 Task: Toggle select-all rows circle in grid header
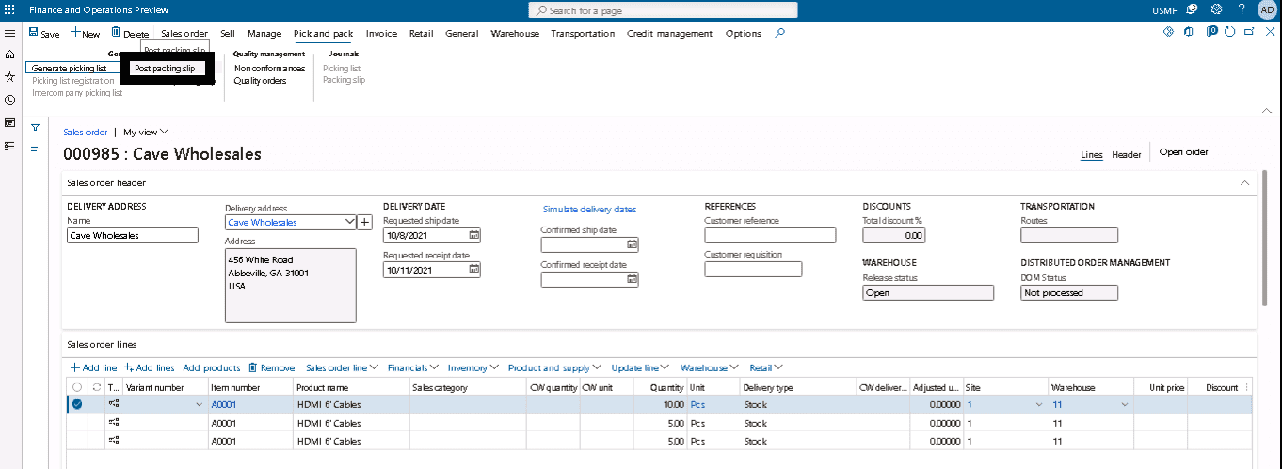77,387
